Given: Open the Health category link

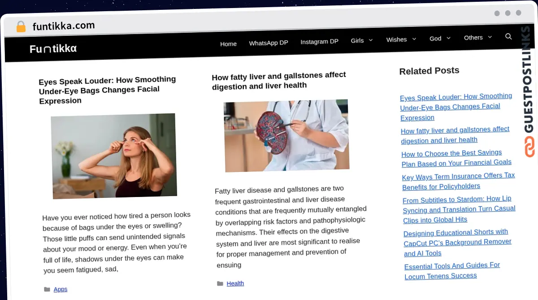Looking at the screenshot, I should pos(235,283).
